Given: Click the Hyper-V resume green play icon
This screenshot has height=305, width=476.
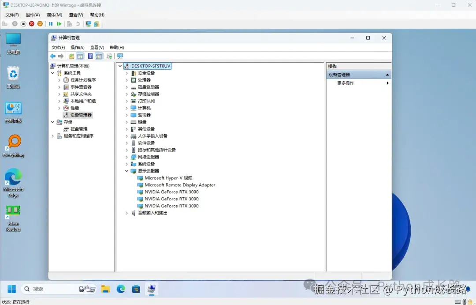Looking at the screenshot, I should coord(59,24).
